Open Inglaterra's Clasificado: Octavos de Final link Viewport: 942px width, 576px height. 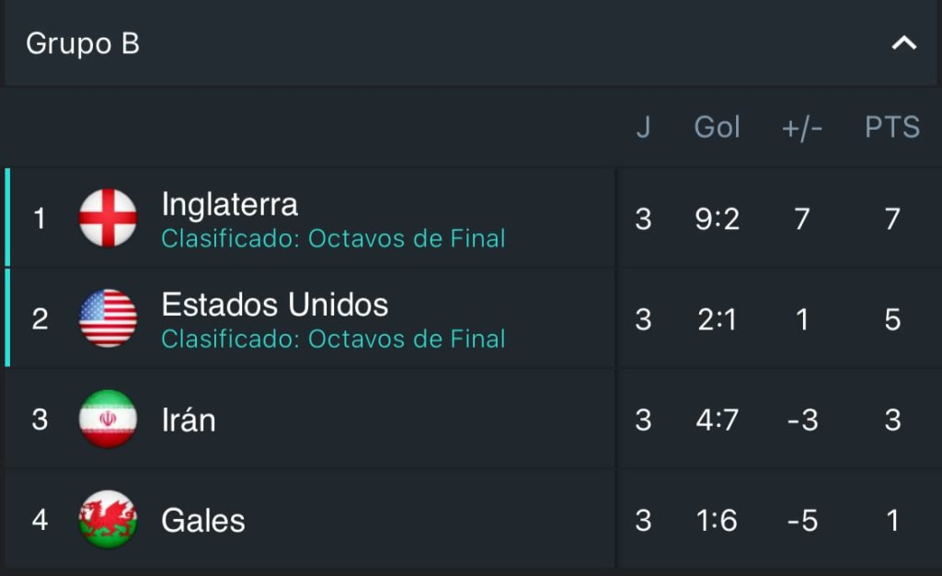[x=333, y=238]
